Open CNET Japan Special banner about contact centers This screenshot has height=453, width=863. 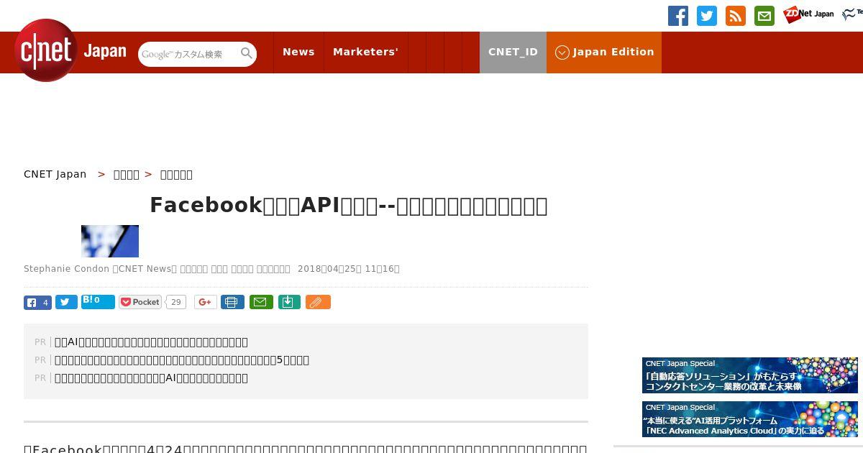coord(750,375)
